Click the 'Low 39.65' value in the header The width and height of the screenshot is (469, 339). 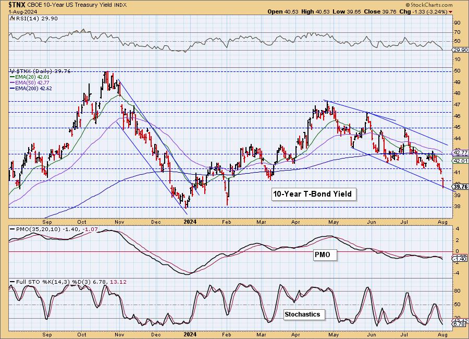pos(347,11)
